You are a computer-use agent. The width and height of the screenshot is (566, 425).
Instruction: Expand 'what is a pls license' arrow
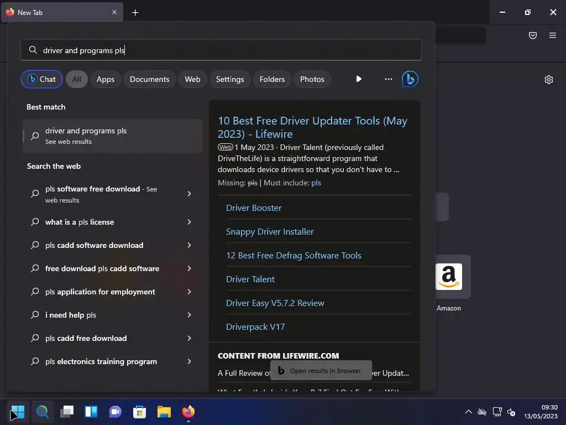click(x=189, y=222)
